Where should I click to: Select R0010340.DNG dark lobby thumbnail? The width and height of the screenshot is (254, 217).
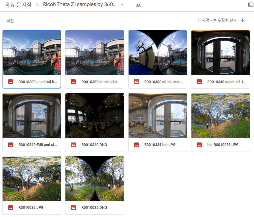coord(95,115)
